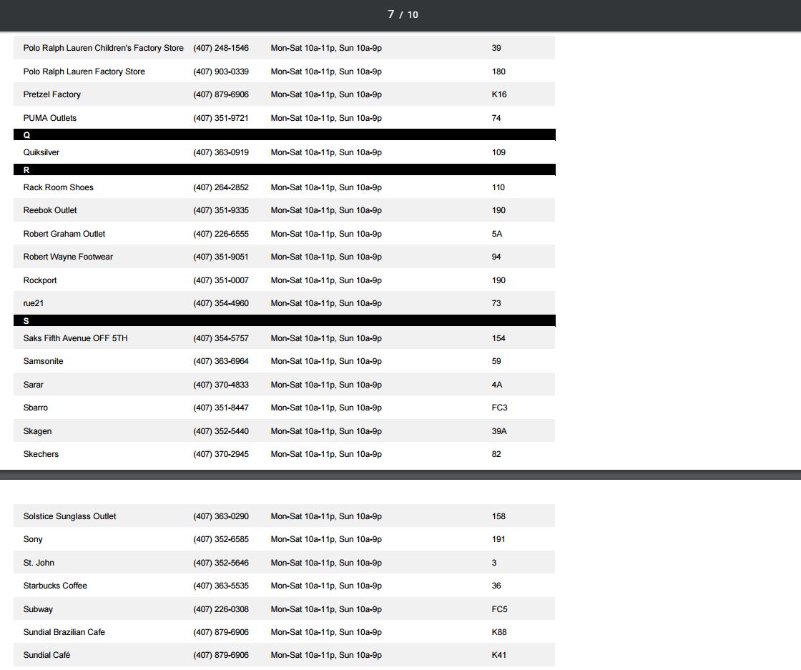Click the Skechers store name

(x=41, y=454)
